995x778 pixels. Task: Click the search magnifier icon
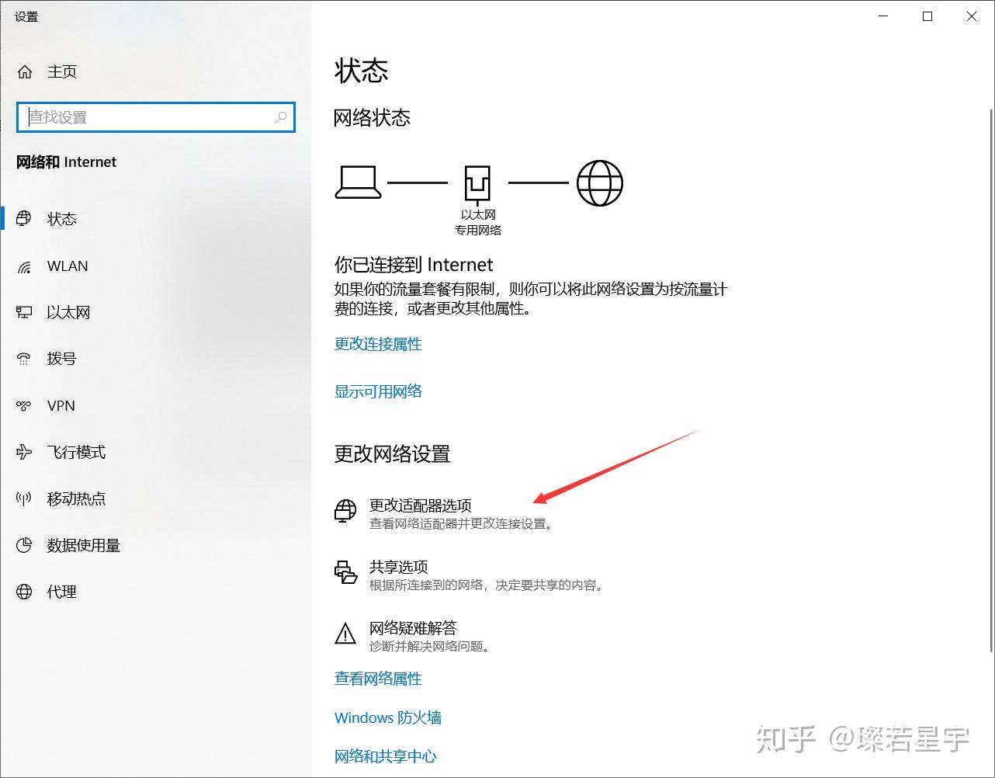coord(281,117)
